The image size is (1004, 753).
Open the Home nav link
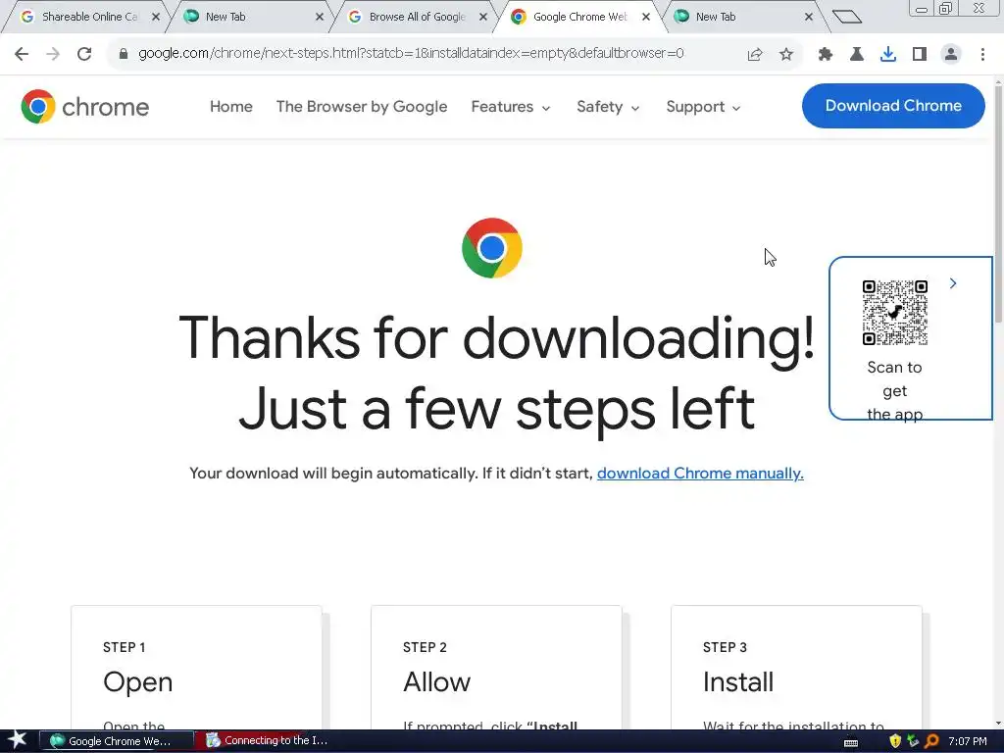[231, 106]
